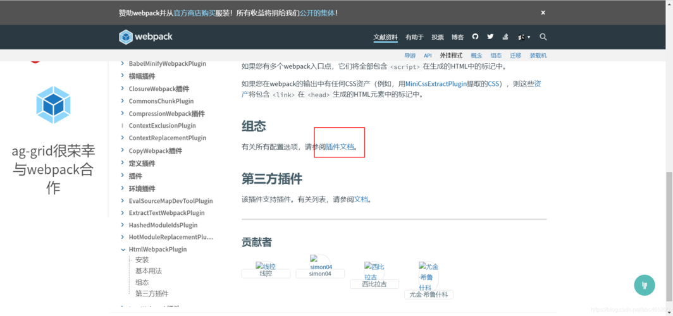Click the 贡献者 heading

pyautogui.click(x=257, y=242)
